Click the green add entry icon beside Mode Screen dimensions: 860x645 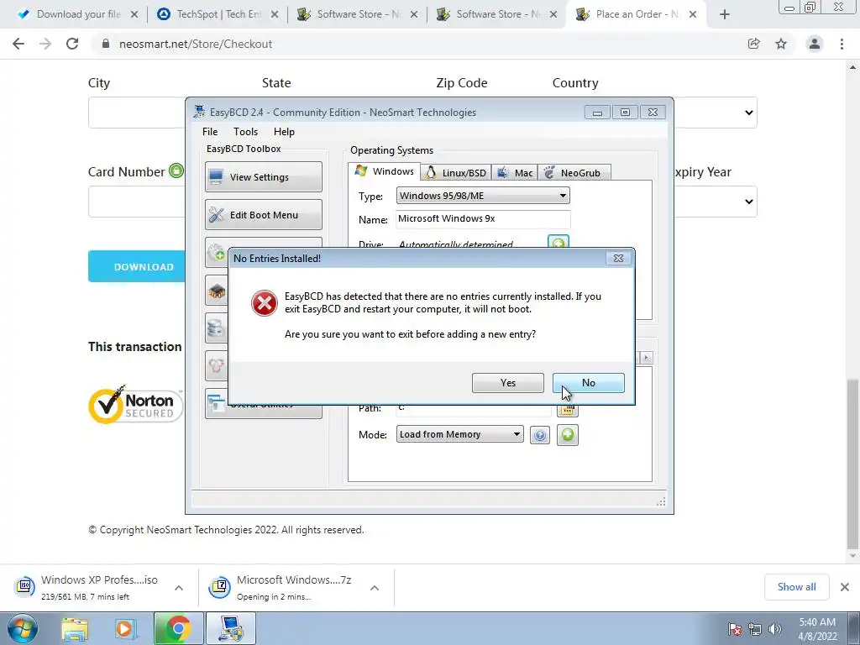click(567, 435)
